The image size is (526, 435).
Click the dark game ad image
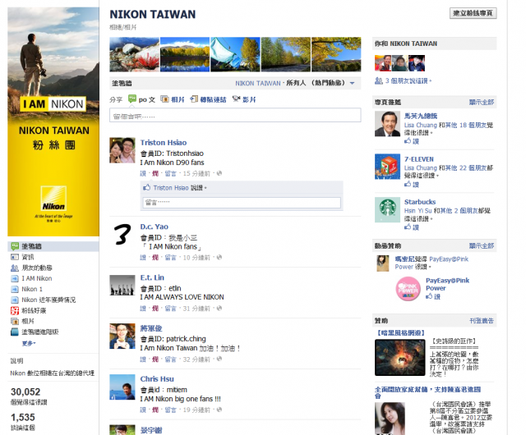point(400,357)
